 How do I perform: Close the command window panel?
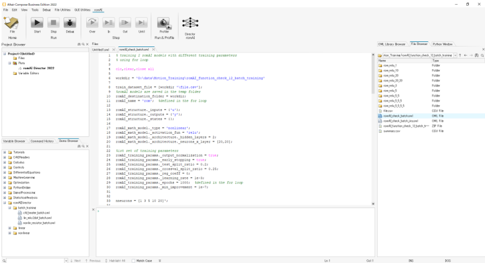93,210
